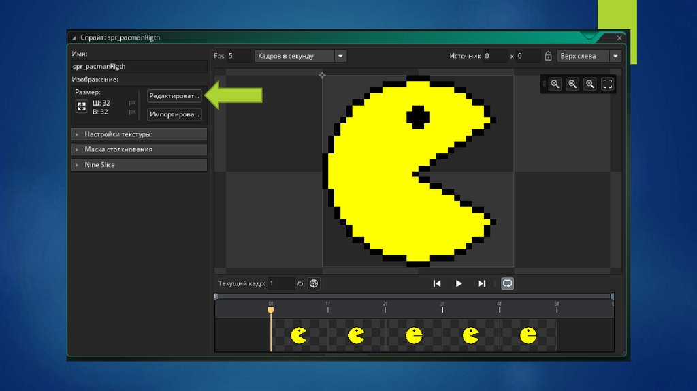
Task: Expand the Настройки текстуры section
Action: click(139, 134)
